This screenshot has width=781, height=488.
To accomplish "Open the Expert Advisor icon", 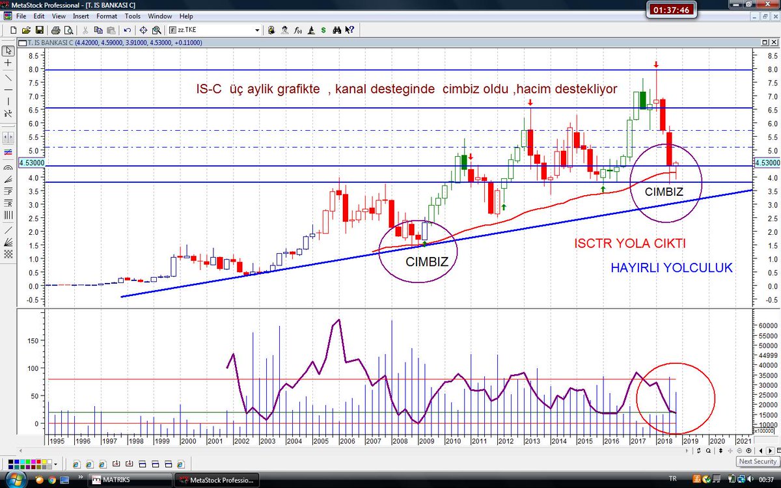I will tap(270, 30).
